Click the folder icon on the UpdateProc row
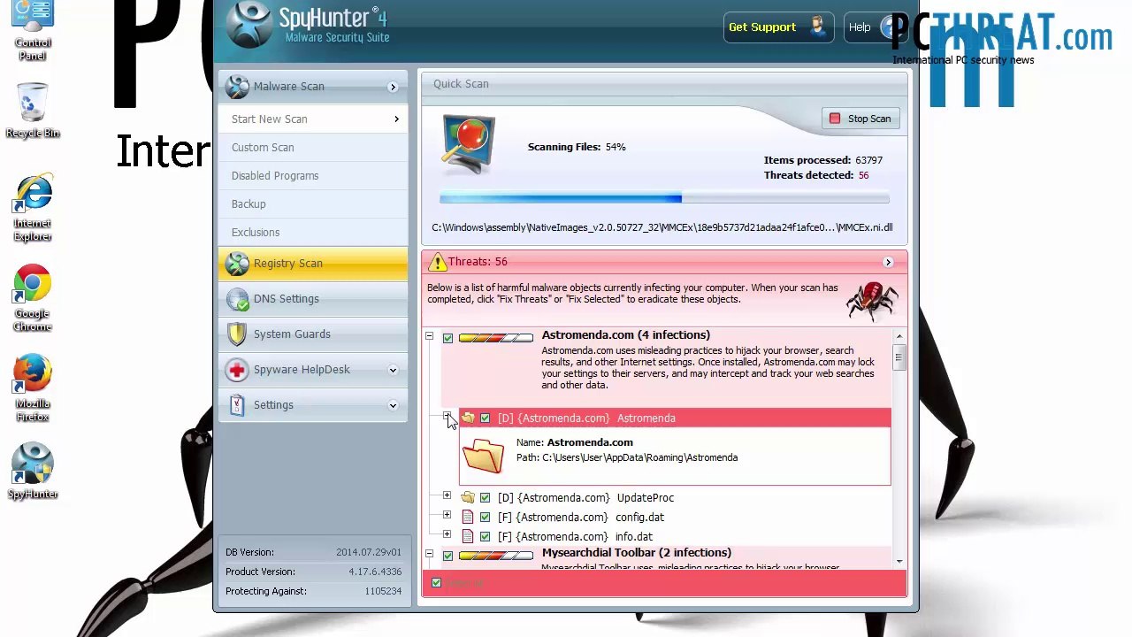Image resolution: width=1132 pixels, height=637 pixels. (x=468, y=498)
